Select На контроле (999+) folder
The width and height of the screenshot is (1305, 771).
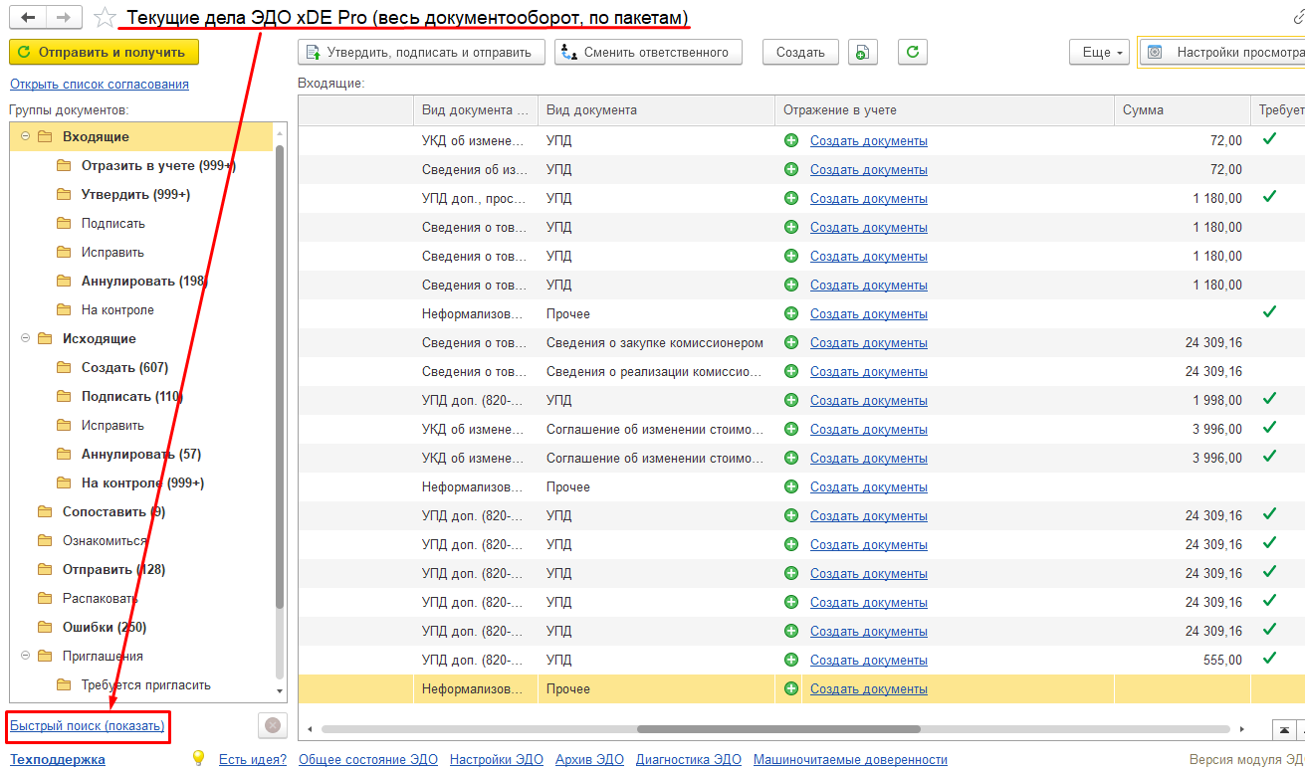point(142,482)
